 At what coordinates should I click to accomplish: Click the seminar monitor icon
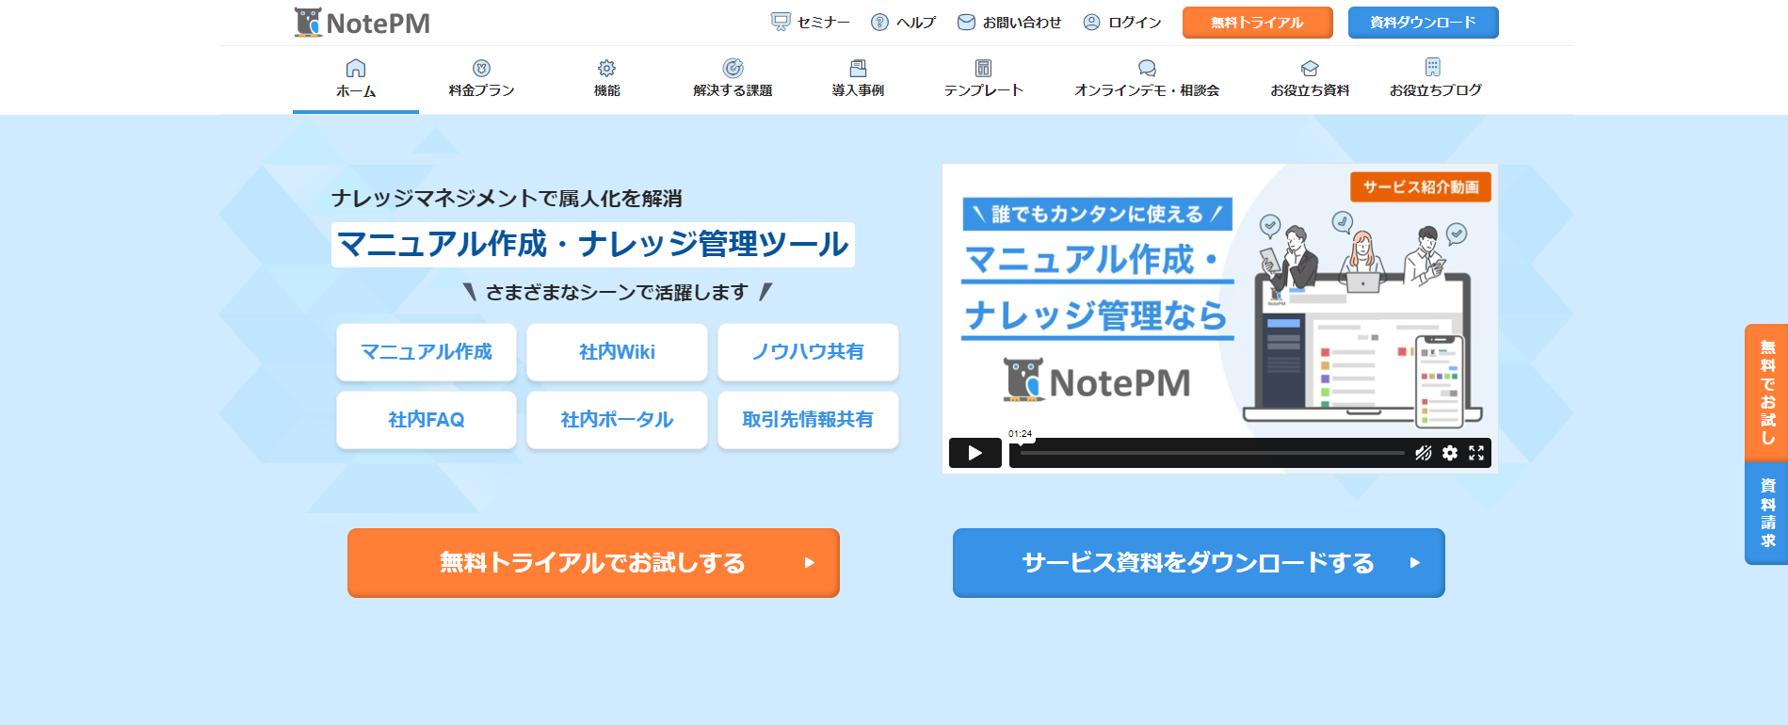(x=781, y=22)
